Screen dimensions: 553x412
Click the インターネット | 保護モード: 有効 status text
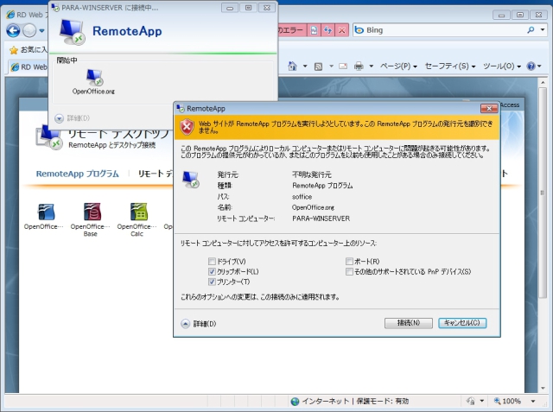point(355,401)
